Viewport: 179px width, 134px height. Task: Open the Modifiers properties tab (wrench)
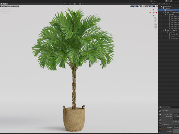tap(160, 132)
